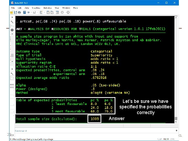This screenshot has width=188, height=141.
Task: Click the Results vertical scrollbar thumb
Action: coord(176,118)
